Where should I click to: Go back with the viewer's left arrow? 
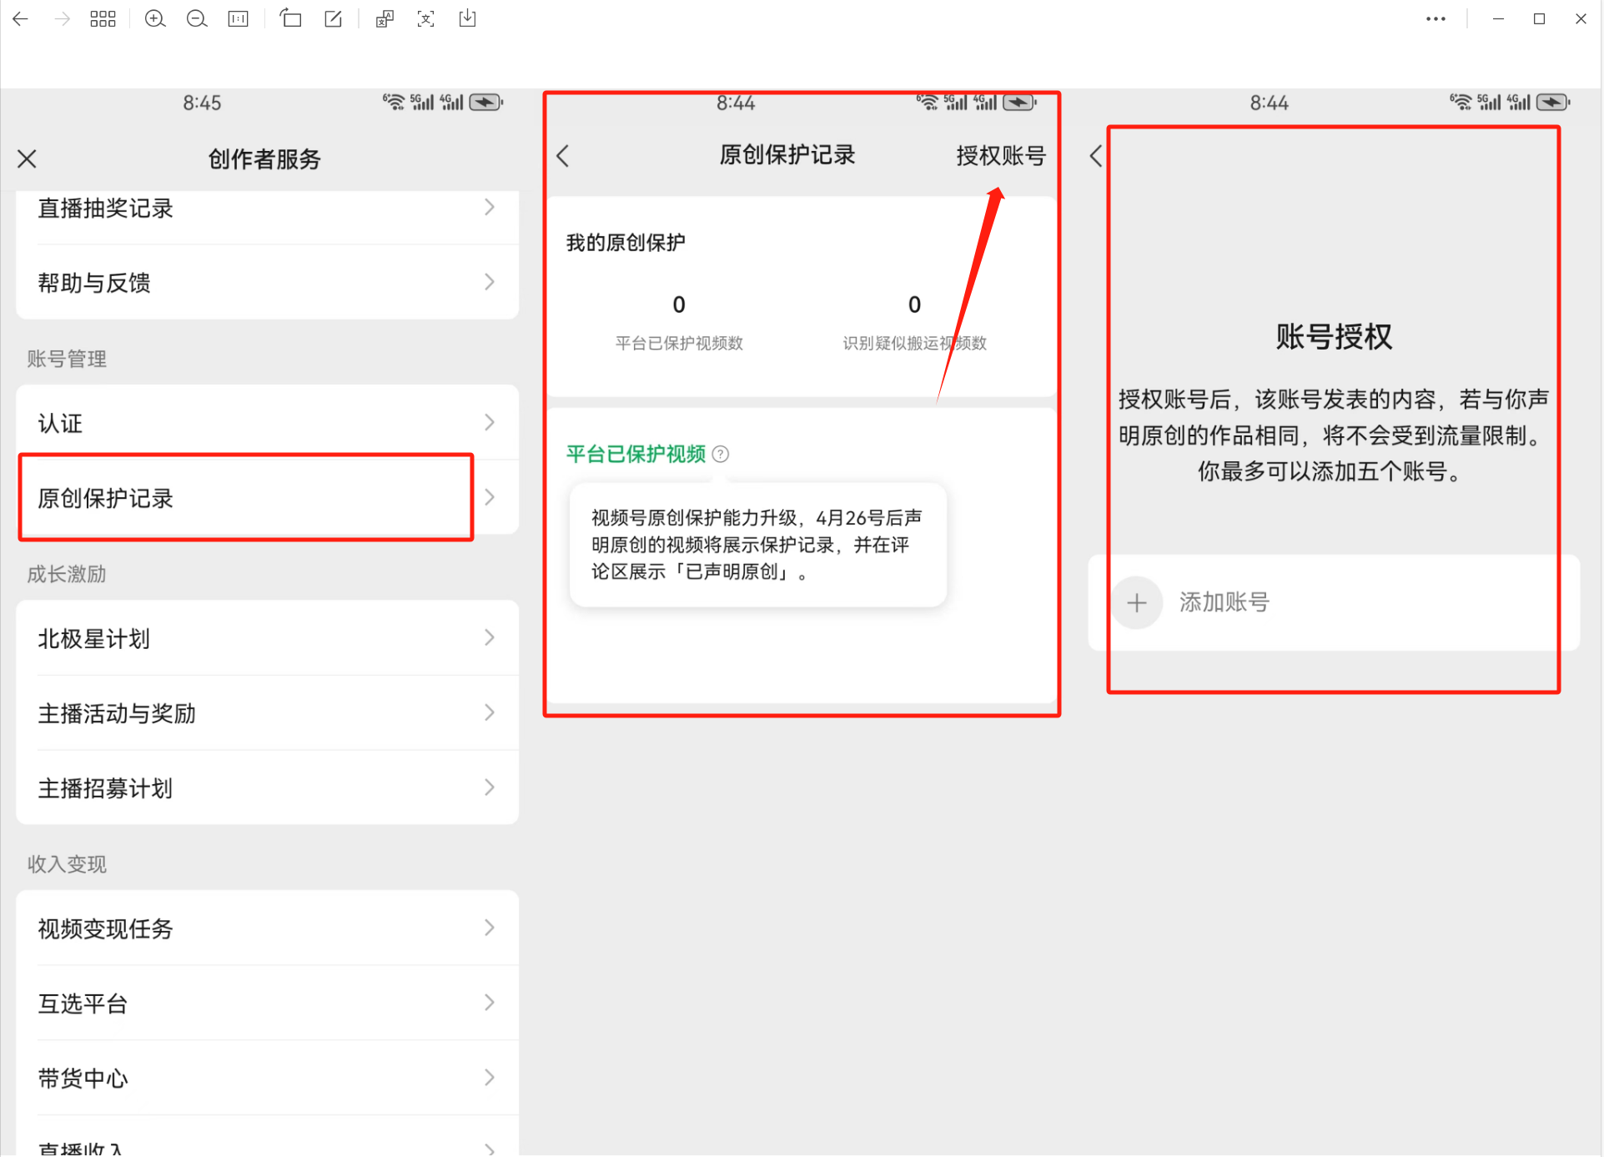[20, 18]
